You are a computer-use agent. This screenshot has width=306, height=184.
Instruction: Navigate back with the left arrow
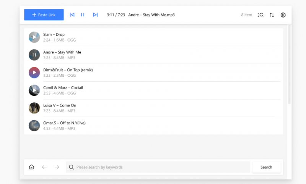coord(44,167)
